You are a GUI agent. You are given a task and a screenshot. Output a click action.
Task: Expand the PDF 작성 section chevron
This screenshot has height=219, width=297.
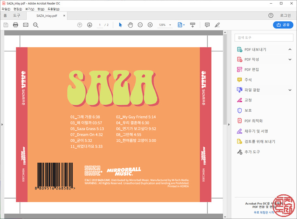(290, 60)
